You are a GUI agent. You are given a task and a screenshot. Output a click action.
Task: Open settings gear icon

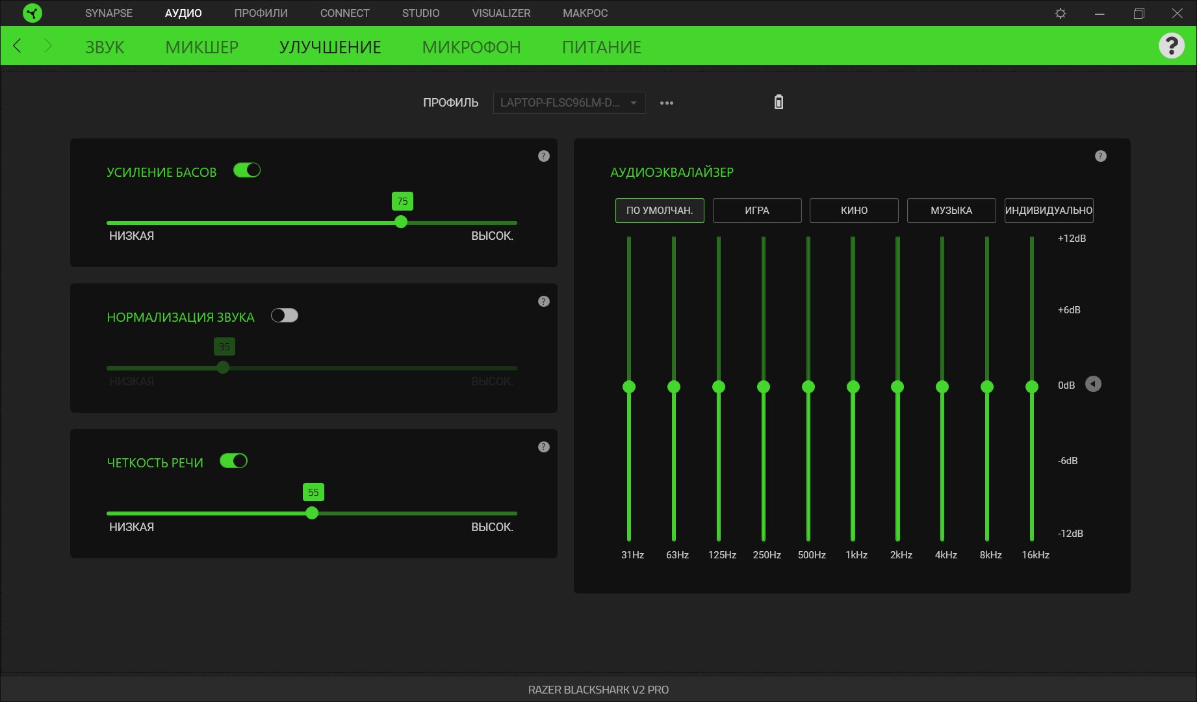pyautogui.click(x=1061, y=13)
